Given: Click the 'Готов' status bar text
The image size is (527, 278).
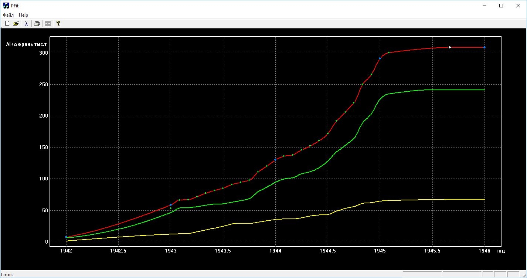Looking at the screenshot, I should tap(7, 275).
